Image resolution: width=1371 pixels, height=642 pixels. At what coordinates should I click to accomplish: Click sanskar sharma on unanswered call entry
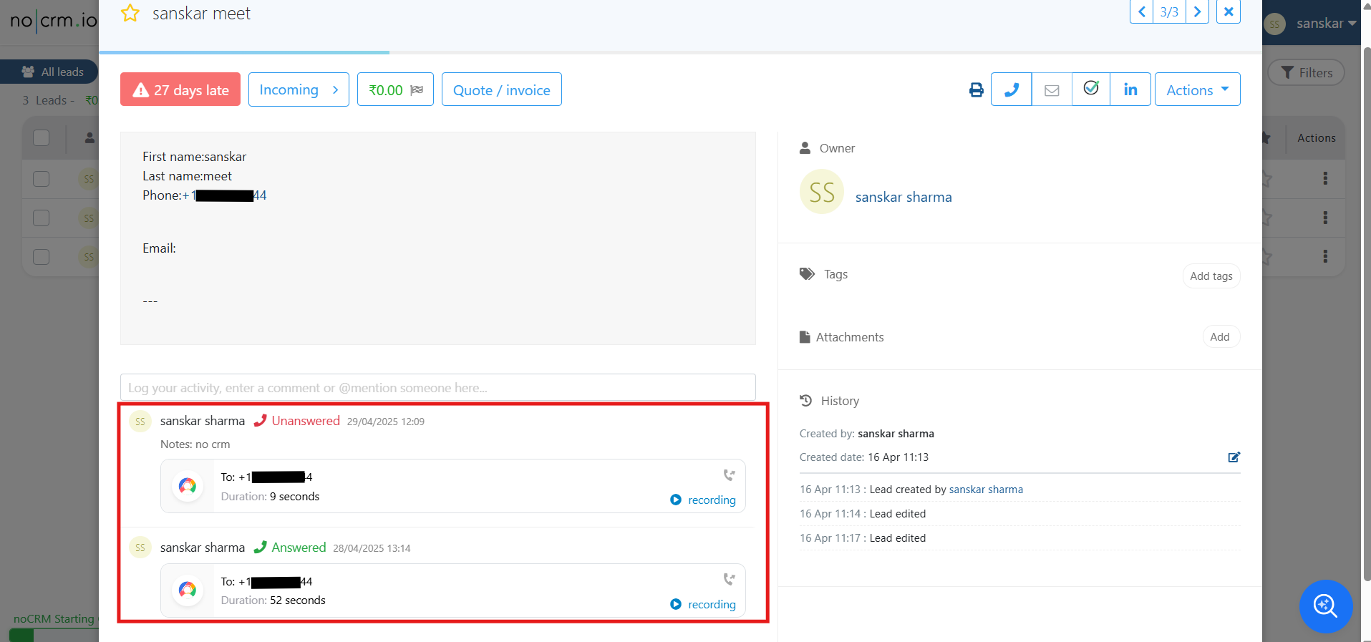203,421
